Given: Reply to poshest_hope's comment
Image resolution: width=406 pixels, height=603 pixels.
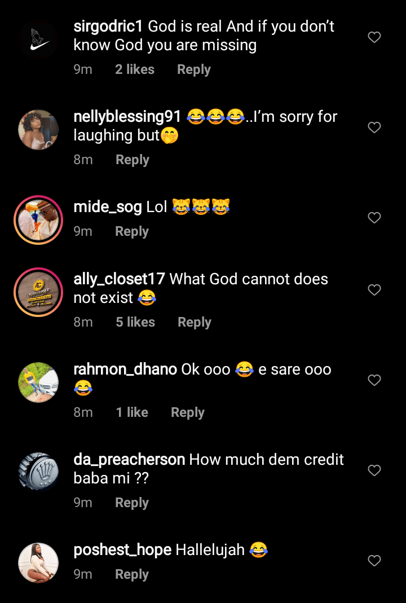Looking at the screenshot, I should [x=131, y=575].
